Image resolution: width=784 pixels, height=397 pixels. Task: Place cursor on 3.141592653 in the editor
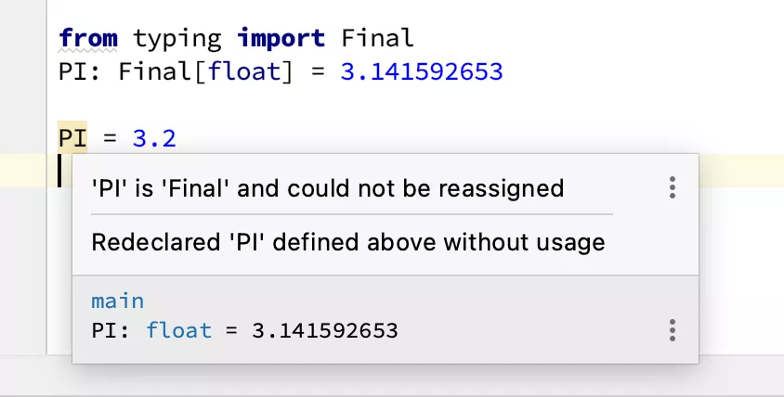422,71
